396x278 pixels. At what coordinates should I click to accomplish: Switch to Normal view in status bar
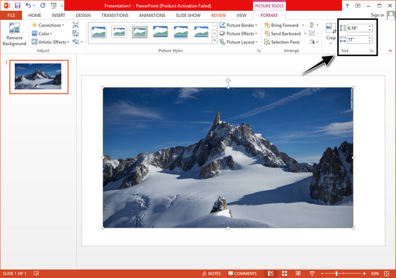tap(270, 273)
